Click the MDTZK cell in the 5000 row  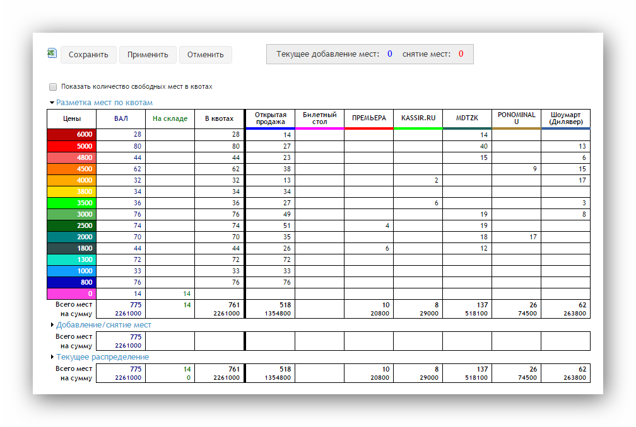click(467, 146)
